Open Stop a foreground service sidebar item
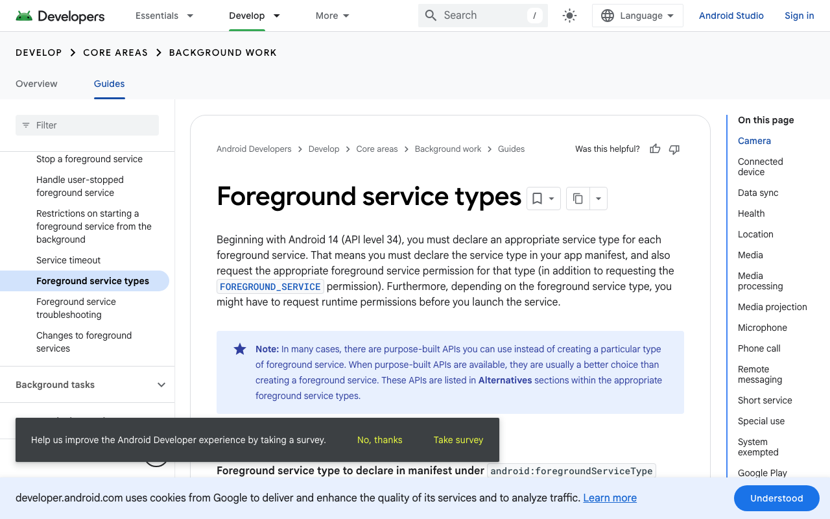 click(89, 159)
